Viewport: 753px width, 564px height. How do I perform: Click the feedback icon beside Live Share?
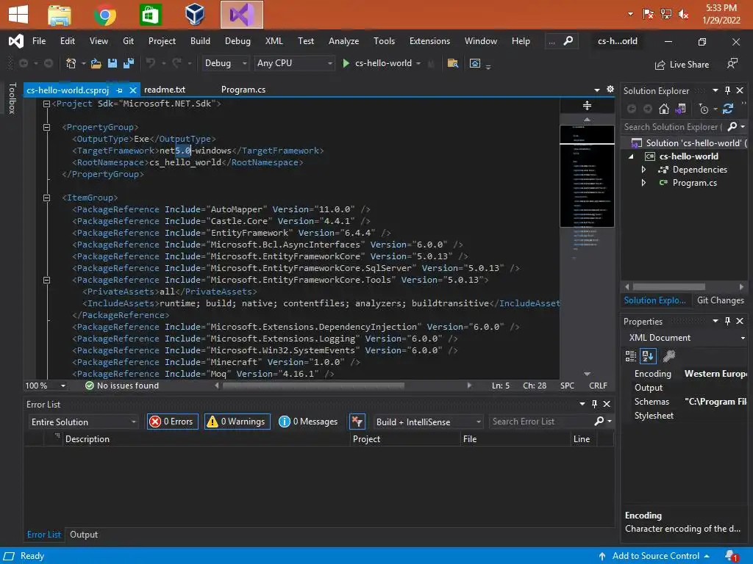732,64
